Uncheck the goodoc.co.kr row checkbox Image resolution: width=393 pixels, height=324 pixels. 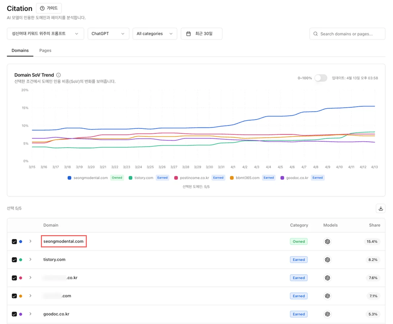tap(14, 314)
